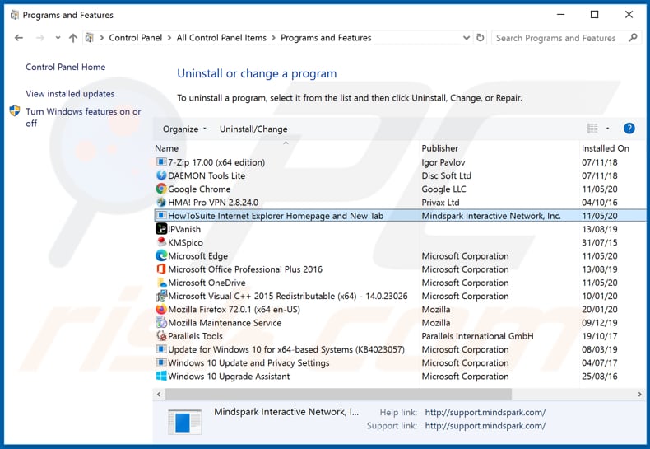Click the Microsoft Office 2016 icon

point(161,269)
